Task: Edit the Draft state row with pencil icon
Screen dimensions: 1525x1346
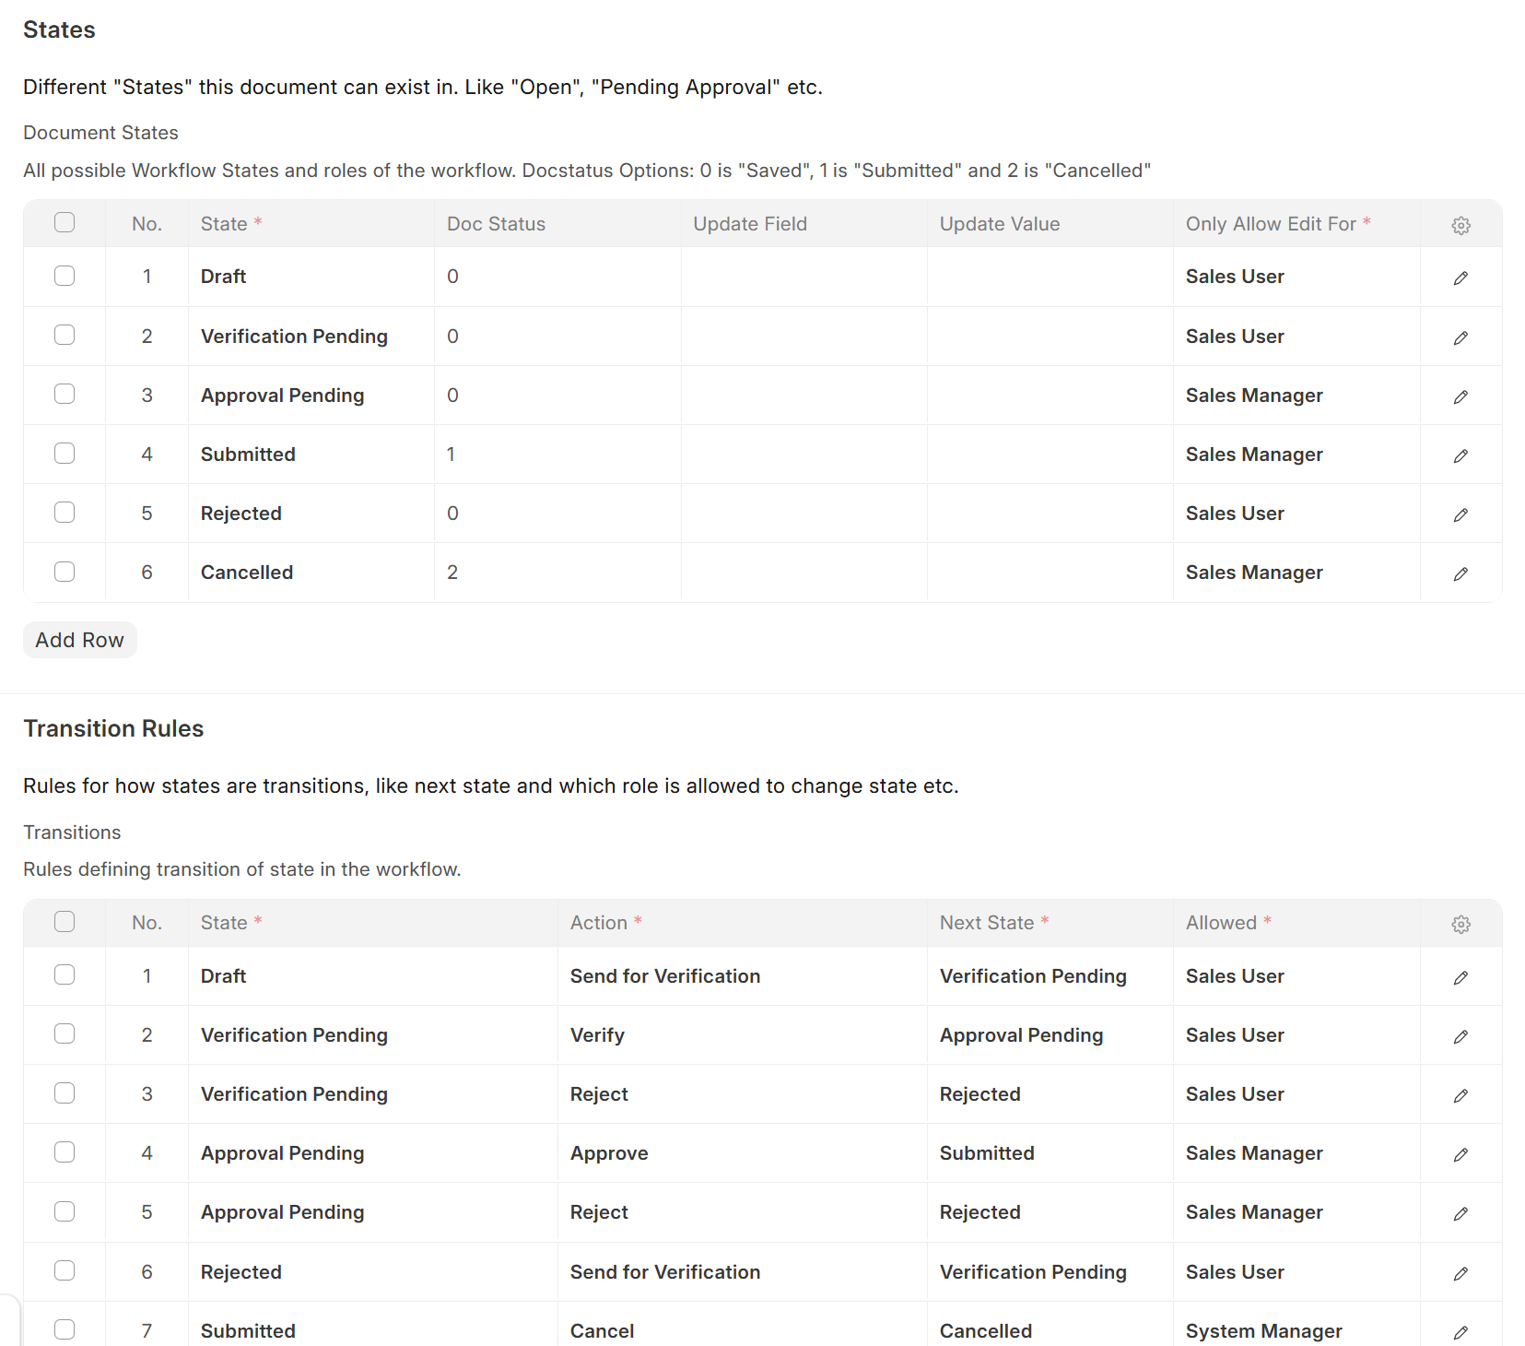Action: click(x=1460, y=277)
